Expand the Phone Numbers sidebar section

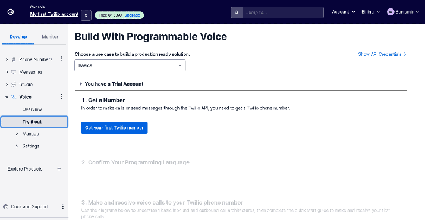coord(7,59)
